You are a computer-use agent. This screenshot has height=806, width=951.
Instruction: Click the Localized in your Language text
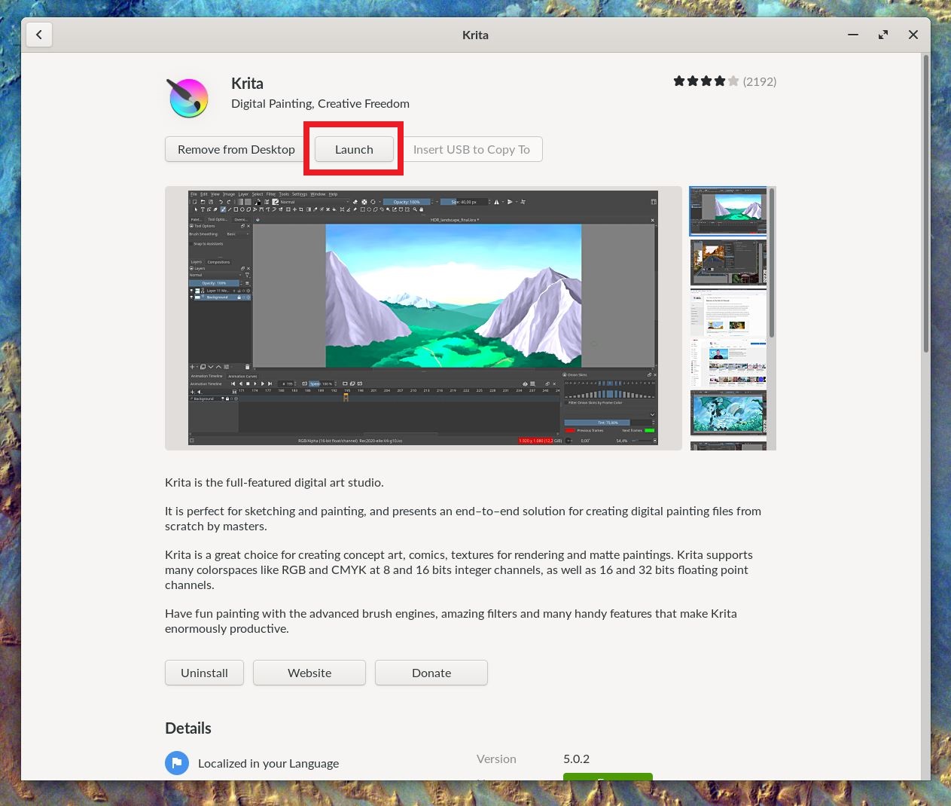[268, 763]
